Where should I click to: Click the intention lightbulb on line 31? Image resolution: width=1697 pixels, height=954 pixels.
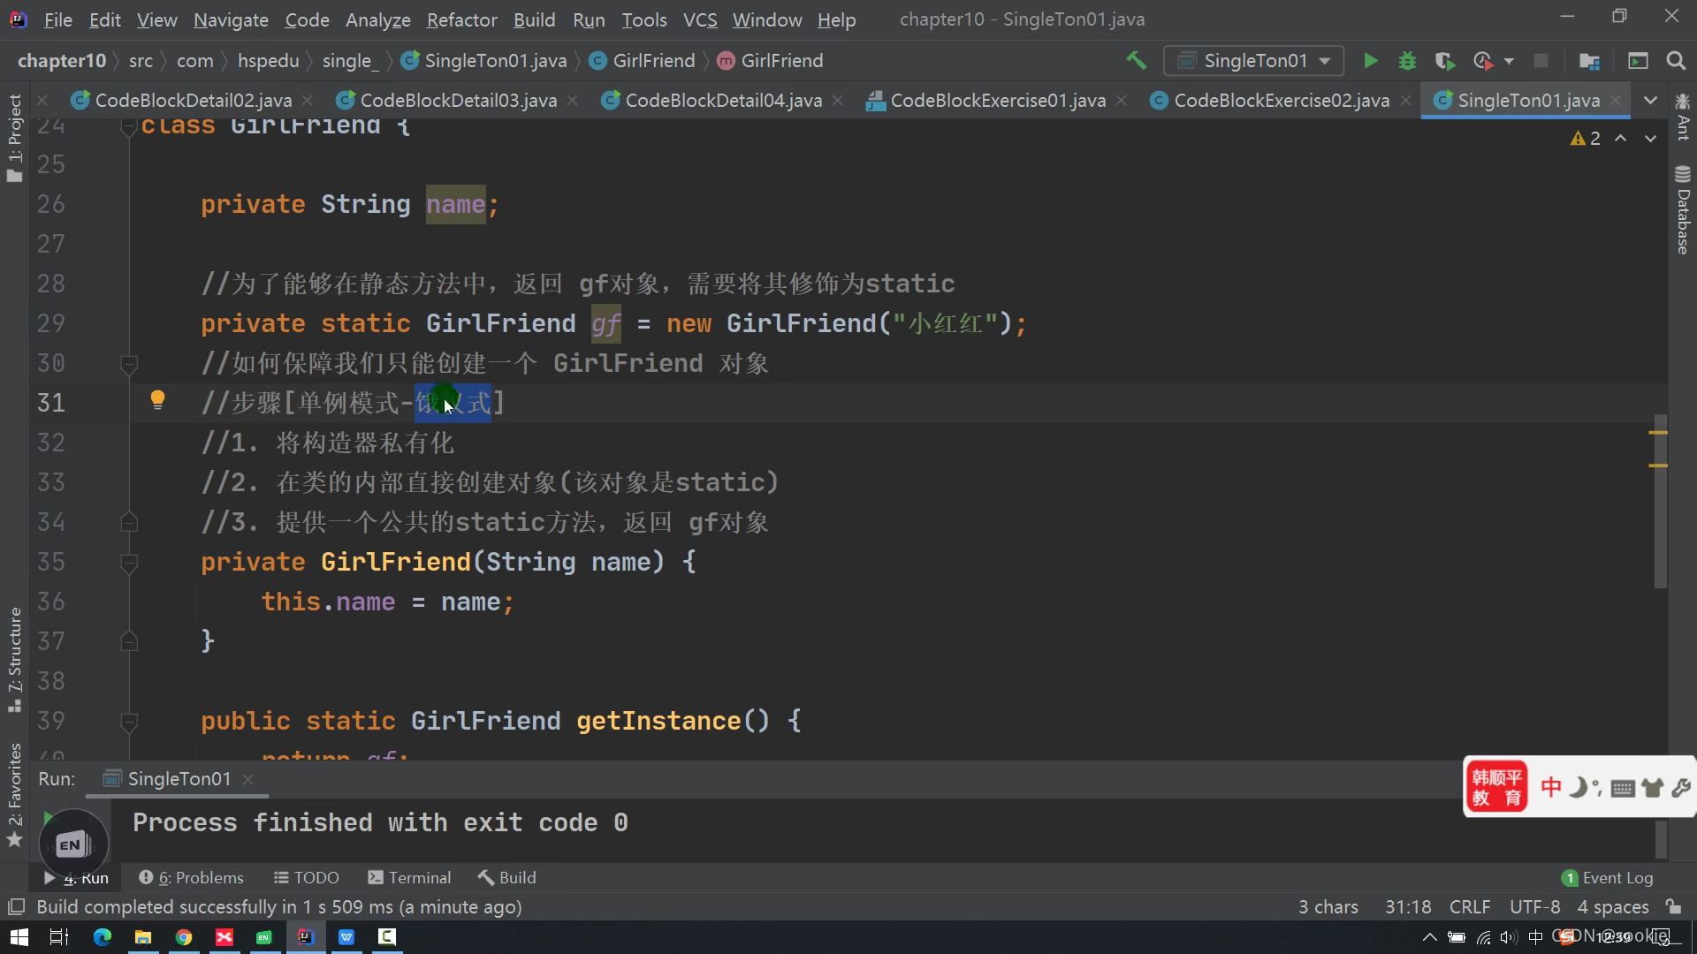pos(157,400)
